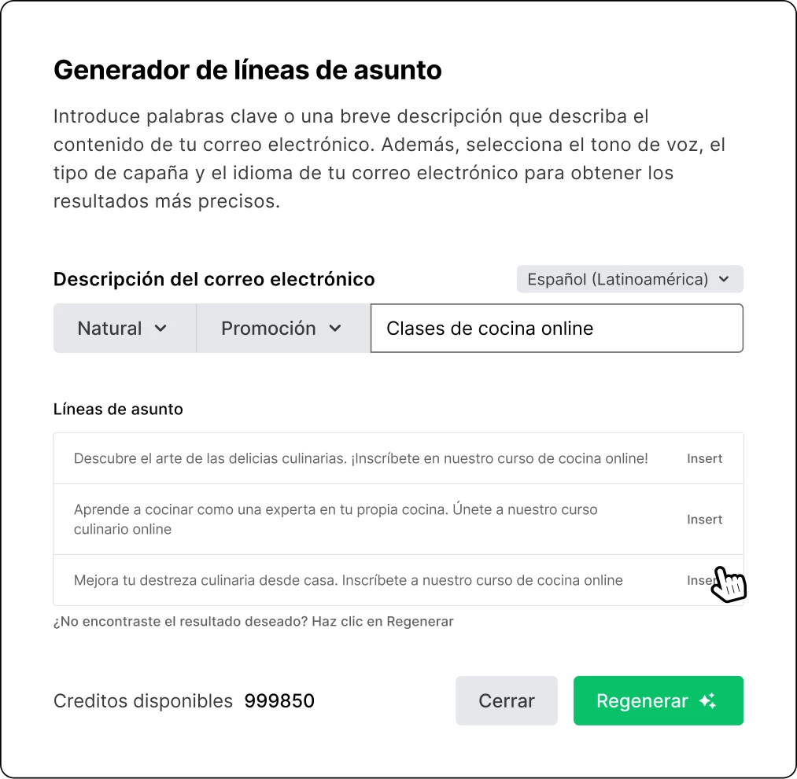Click the green Regenerar button

coord(657,700)
